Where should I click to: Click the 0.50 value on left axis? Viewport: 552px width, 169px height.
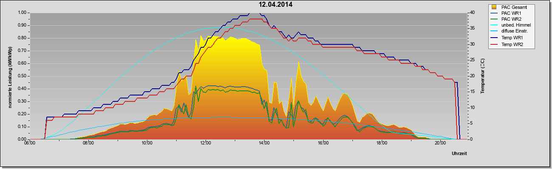tap(23, 76)
